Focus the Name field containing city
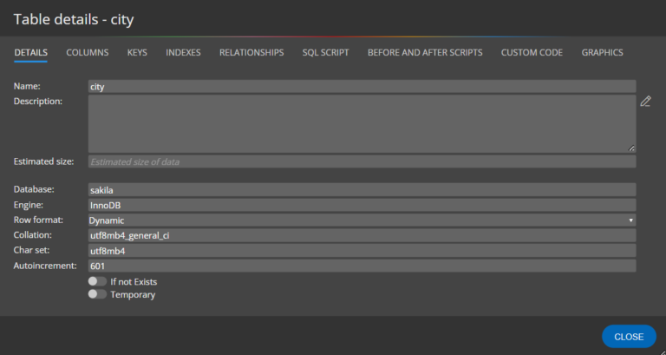 tap(362, 86)
